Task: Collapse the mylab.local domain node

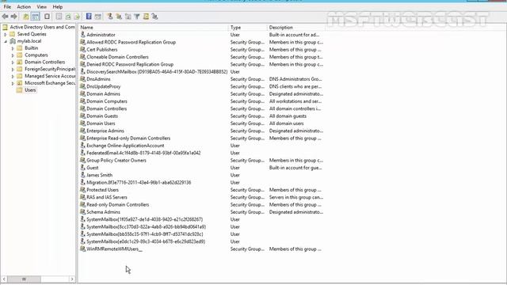Action: point(6,41)
